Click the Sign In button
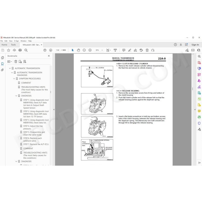 tap(195, 45)
